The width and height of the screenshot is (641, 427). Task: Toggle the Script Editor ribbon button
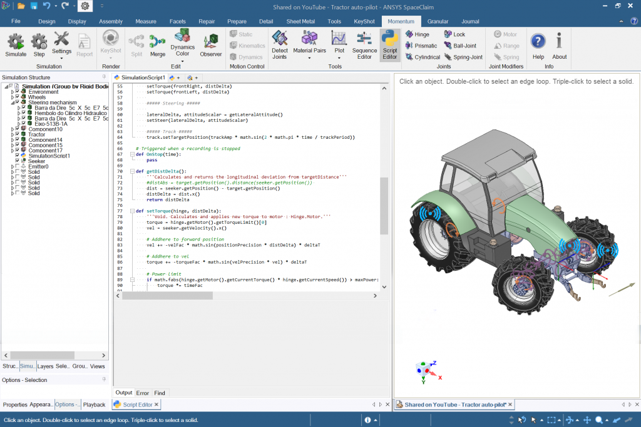[389, 45]
